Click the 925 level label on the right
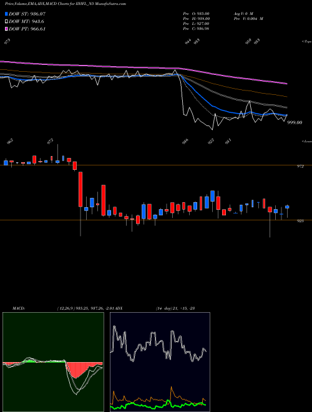 coord(300,221)
